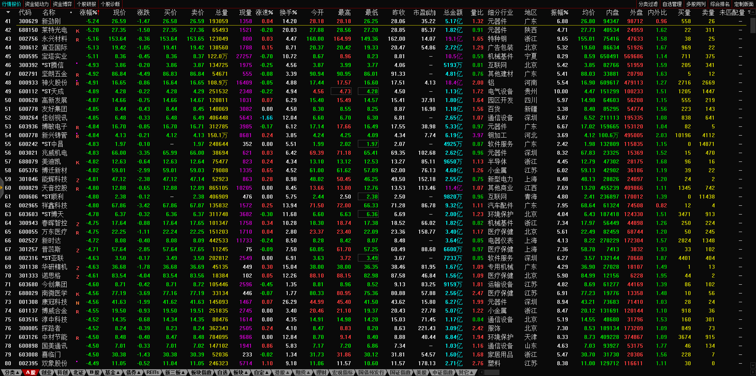
Task: Open 分类过滤 filter button
Action: 648,4
